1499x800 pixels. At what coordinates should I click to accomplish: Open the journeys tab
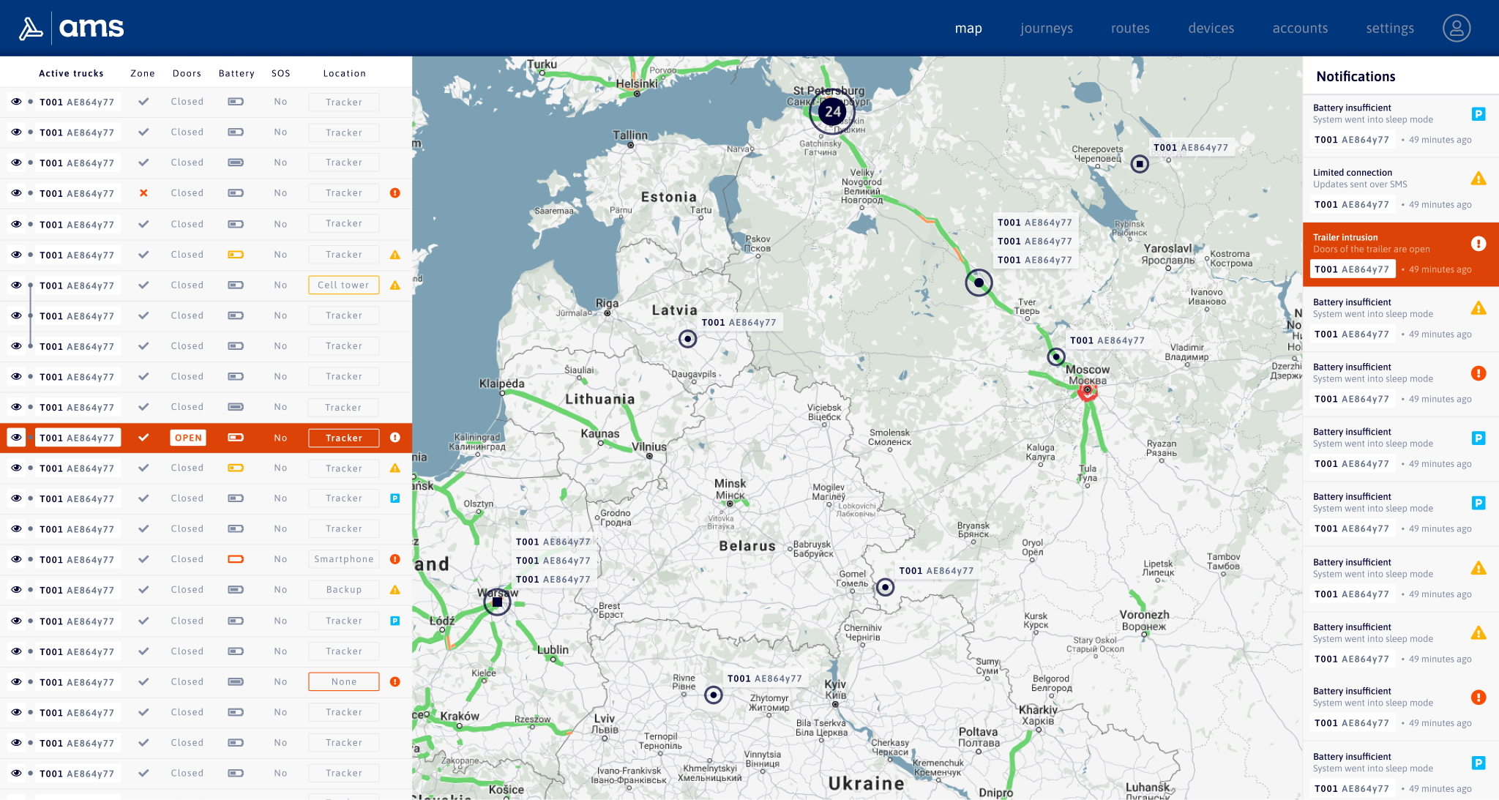click(1047, 29)
